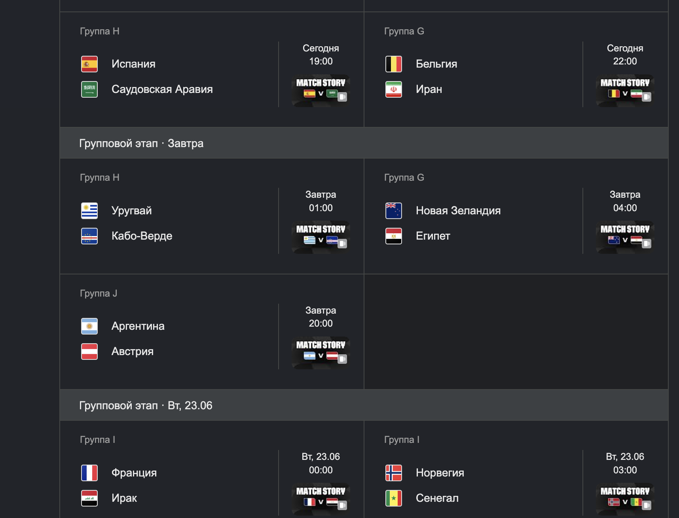Image resolution: width=679 pixels, height=518 pixels.
Task: Open the Кабо-Верде team link
Action: coord(142,236)
